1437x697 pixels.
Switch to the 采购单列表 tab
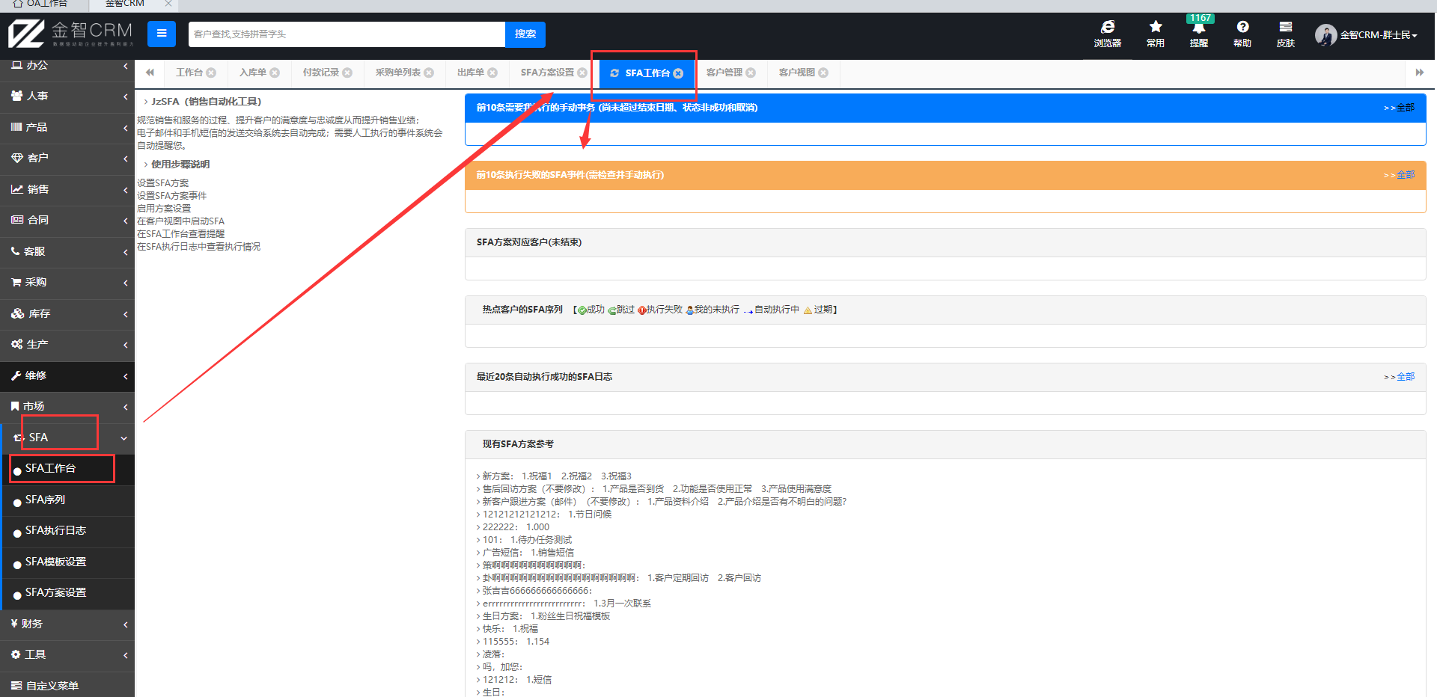pyautogui.click(x=398, y=73)
